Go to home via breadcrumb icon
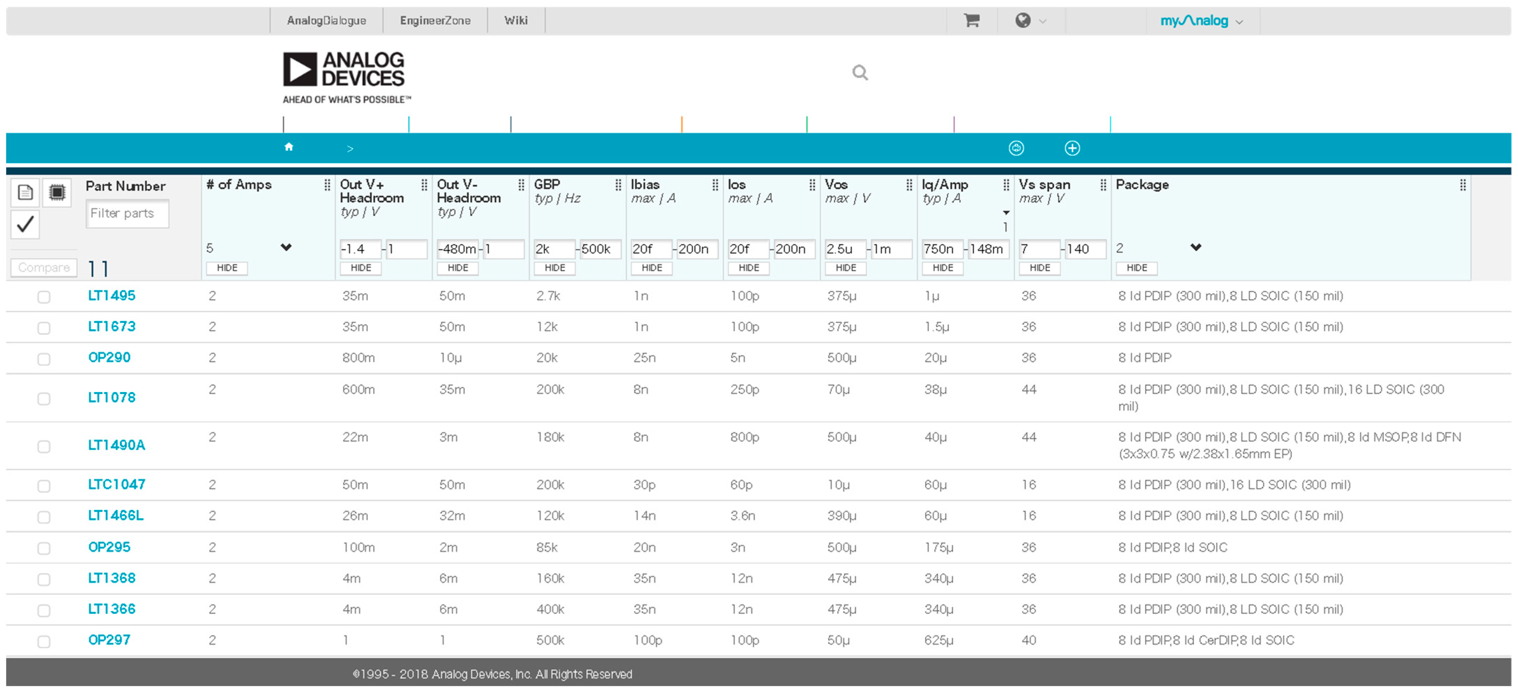The height and width of the screenshot is (694, 1518). [289, 147]
